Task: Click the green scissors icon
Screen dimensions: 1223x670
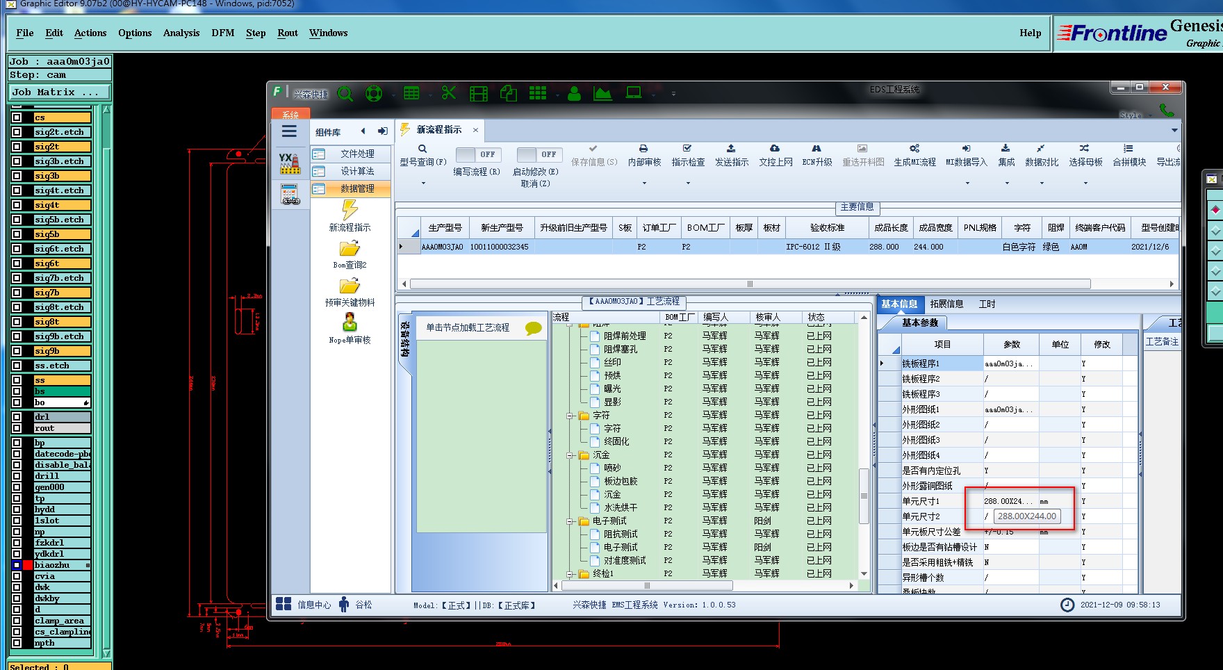Action: [449, 92]
